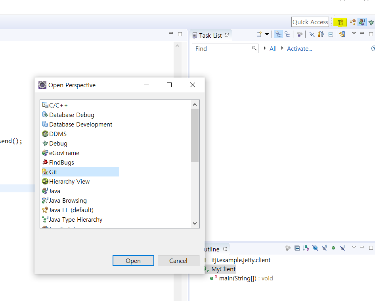This screenshot has width=375, height=301.
Task: Toggle Hide Fields in Outline
Action: [x=315, y=248]
